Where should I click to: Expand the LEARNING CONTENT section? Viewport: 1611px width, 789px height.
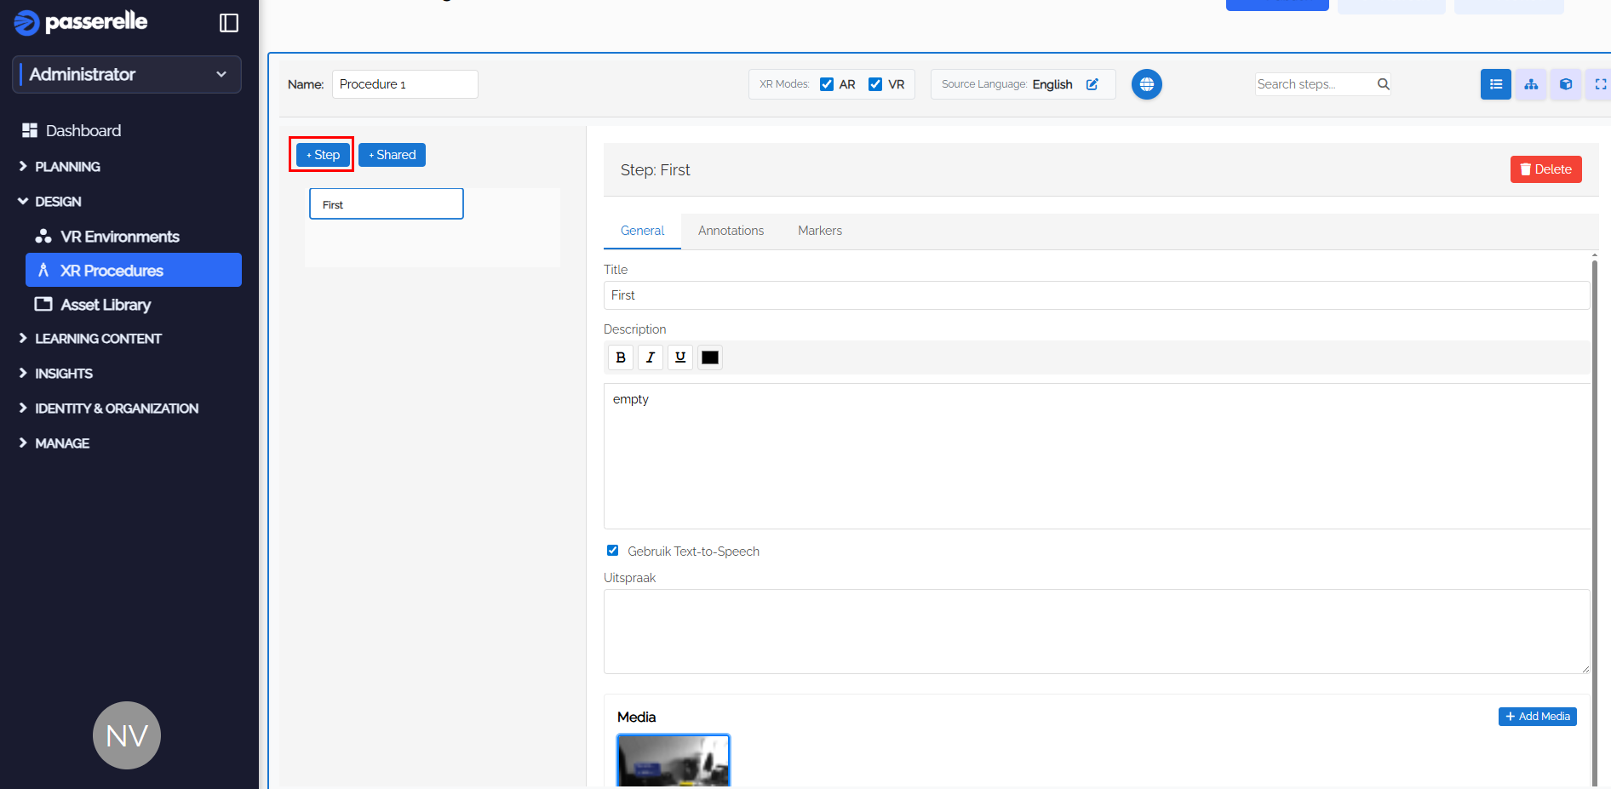pos(98,339)
